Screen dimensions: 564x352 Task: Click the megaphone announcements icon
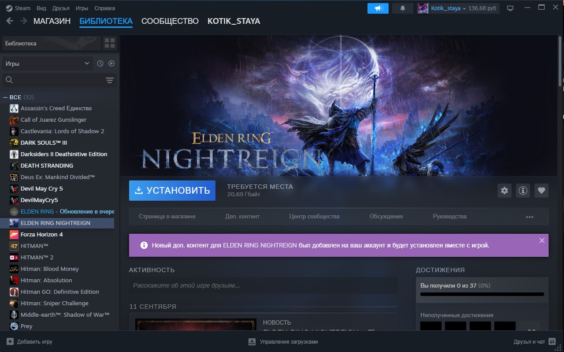click(x=378, y=8)
